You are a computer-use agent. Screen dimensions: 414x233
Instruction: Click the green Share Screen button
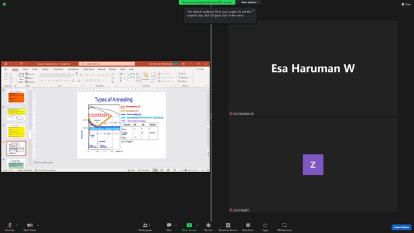(189, 227)
